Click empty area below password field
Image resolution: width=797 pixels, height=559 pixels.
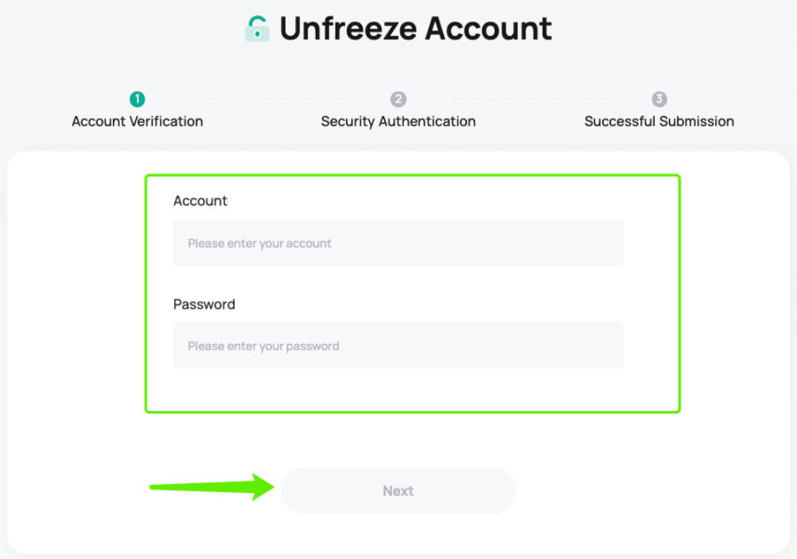(x=398, y=389)
